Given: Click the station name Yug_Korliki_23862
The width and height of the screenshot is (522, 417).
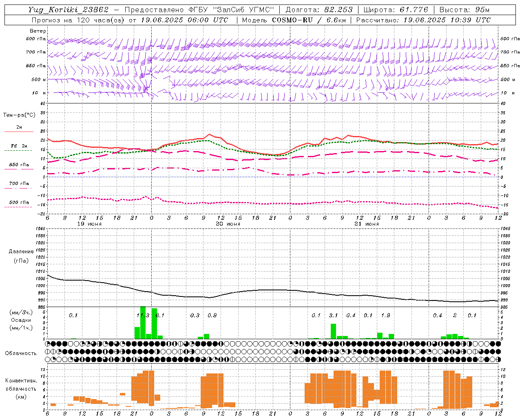Looking at the screenshot, I should [x=68, y=10].
